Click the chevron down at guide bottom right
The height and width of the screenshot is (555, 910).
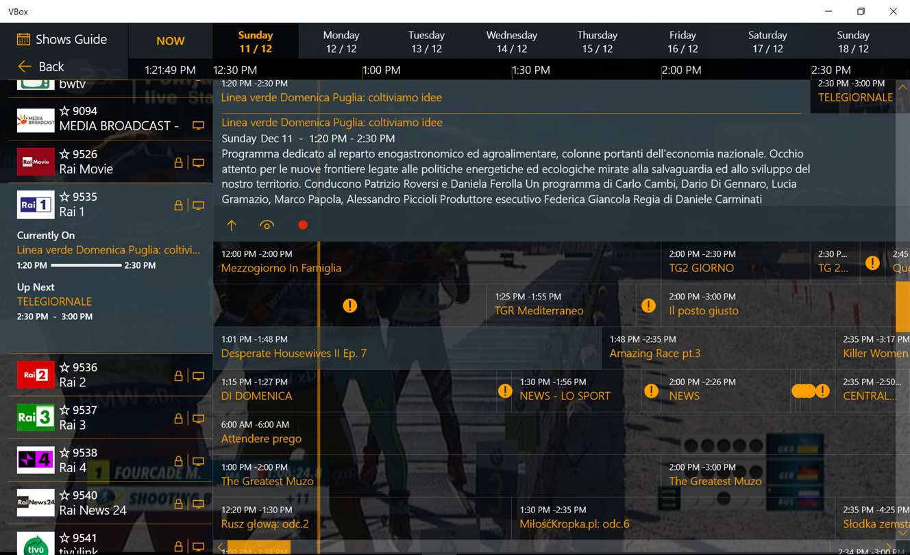(902, 533)
